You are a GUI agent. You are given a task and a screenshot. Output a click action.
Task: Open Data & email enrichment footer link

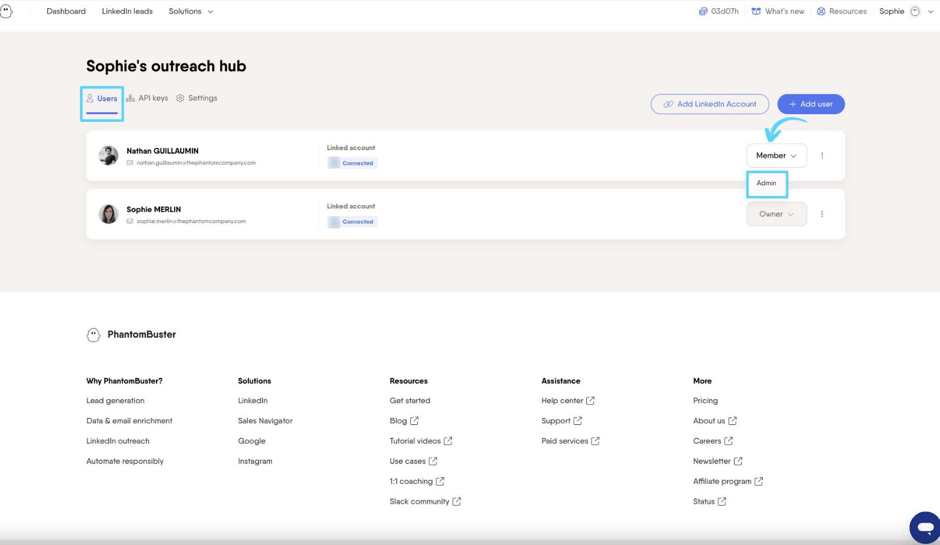[129, 421]
